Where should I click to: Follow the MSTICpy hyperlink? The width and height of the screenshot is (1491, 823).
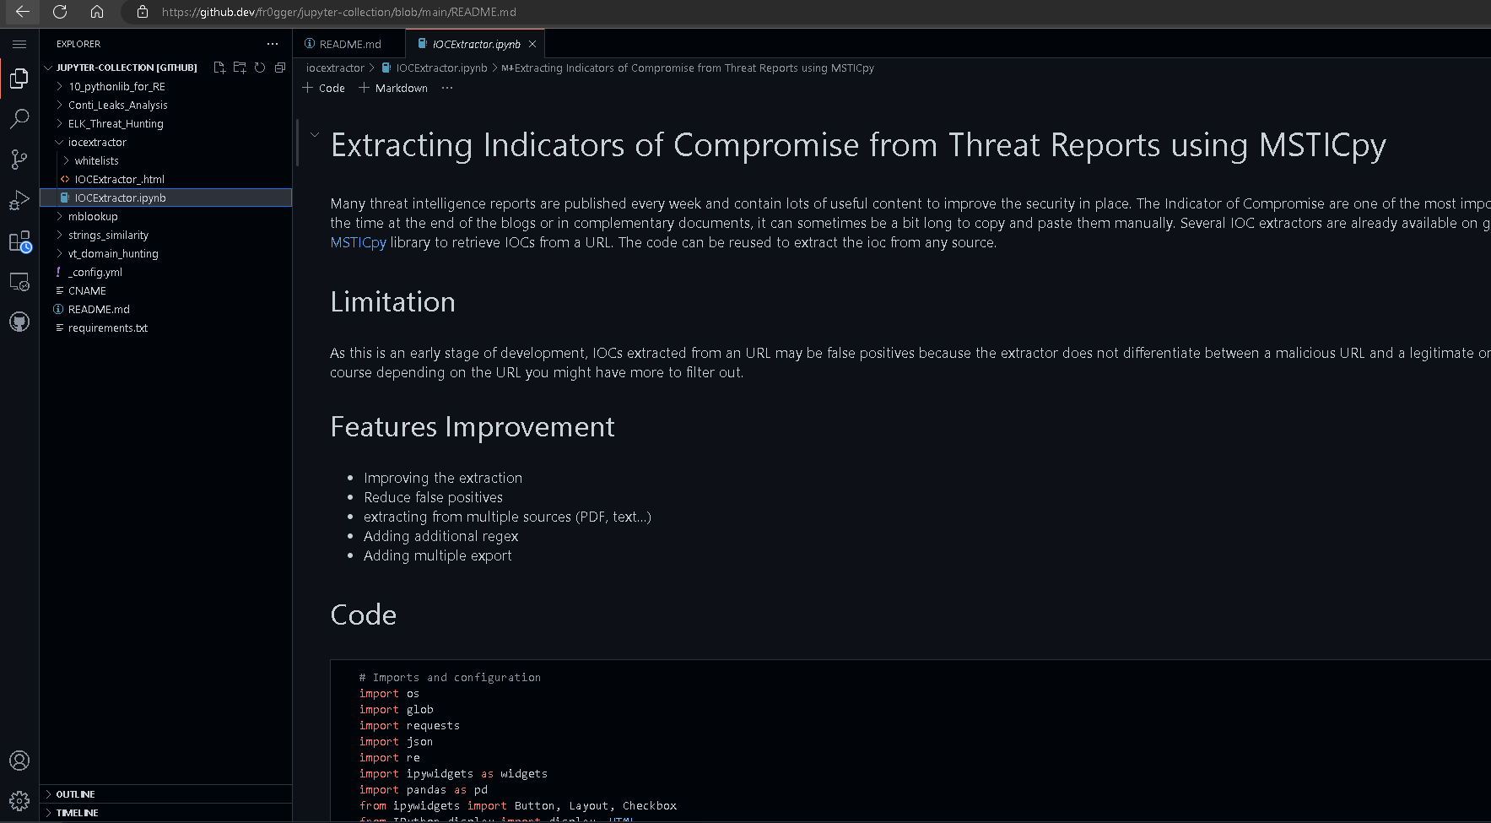point(358,243)
